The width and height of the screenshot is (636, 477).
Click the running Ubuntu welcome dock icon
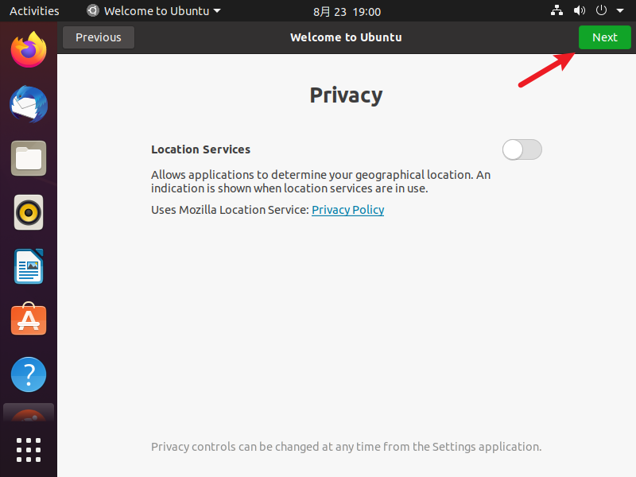(29, 413)
